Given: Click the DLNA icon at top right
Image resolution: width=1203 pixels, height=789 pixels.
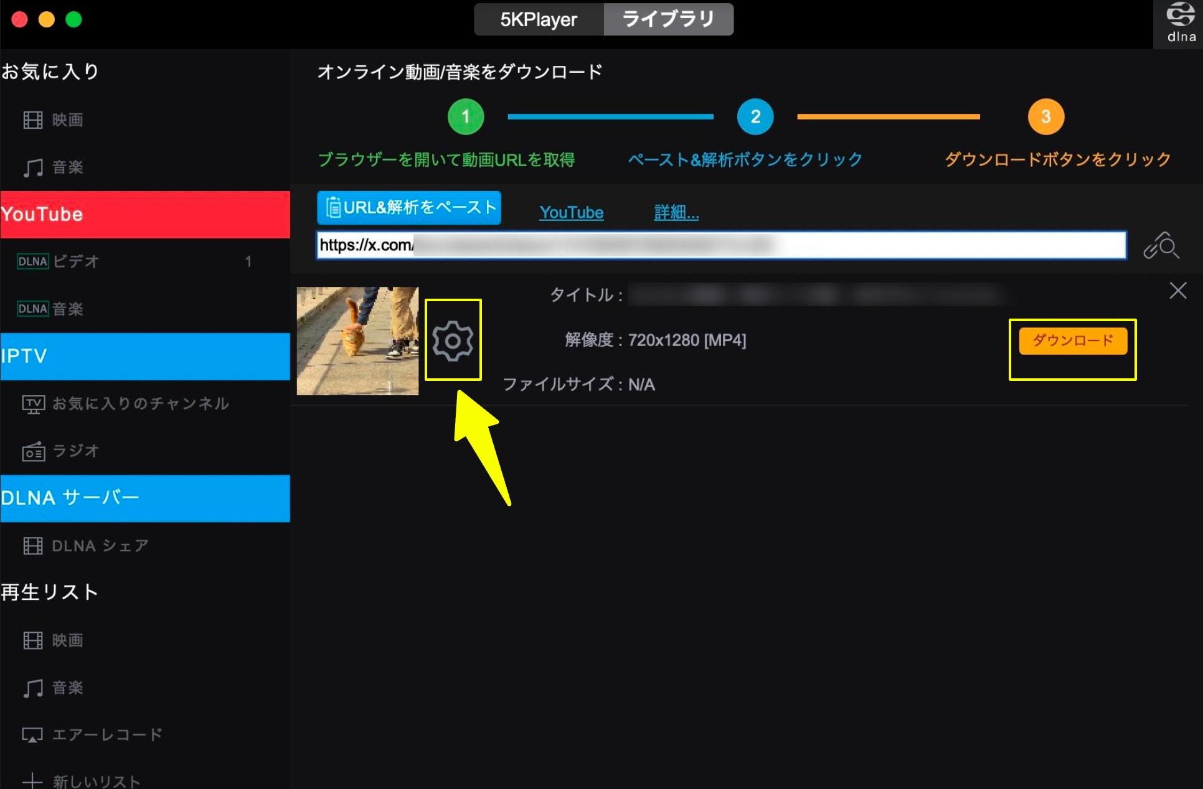Looking at the screenshot, I should (1179, 23).
